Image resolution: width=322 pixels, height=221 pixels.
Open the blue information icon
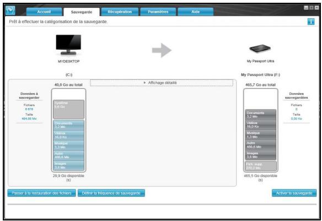(311, 21)
